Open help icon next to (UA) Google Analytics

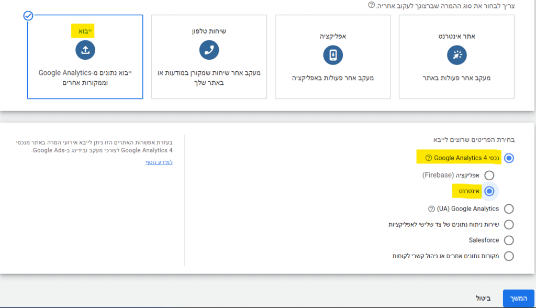point(431,209)
